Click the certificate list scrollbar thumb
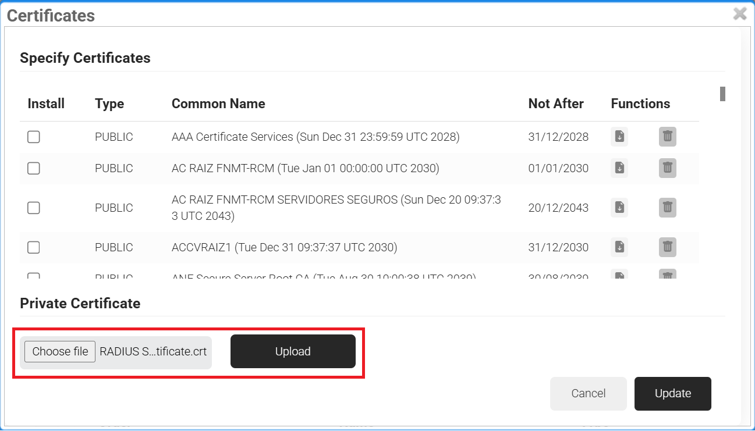 722,94
